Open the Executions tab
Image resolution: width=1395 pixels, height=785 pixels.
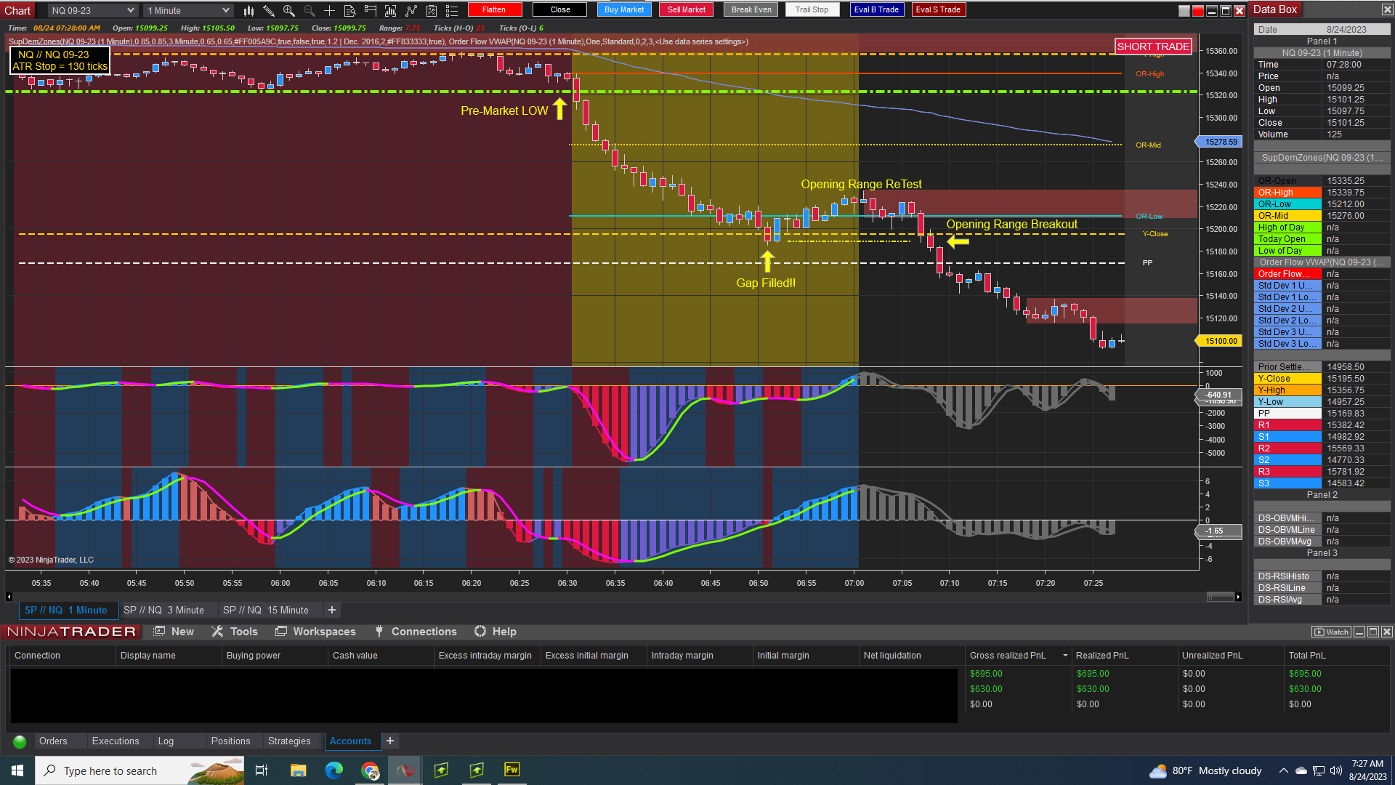(x=116, y=741)
